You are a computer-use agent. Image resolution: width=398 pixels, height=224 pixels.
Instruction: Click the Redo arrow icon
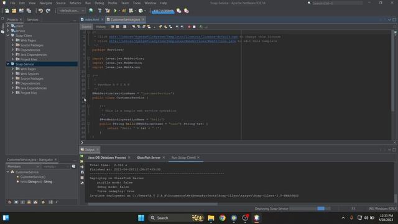click(x=48, y=11)
